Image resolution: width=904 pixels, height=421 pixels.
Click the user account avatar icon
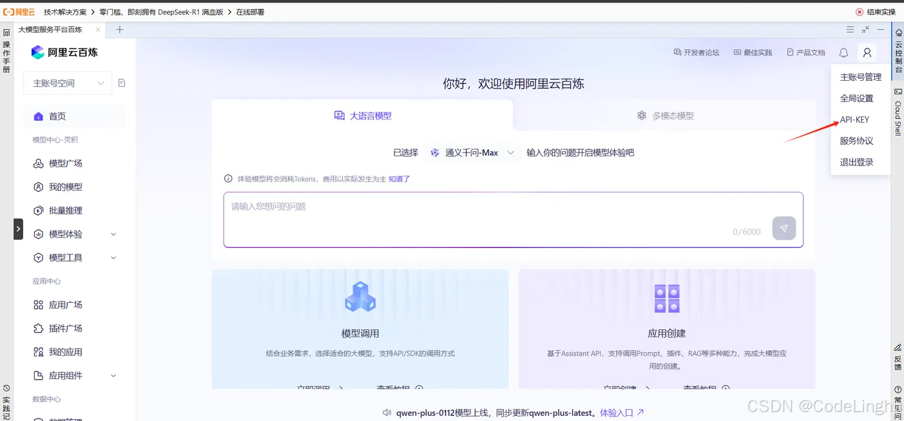867,52
